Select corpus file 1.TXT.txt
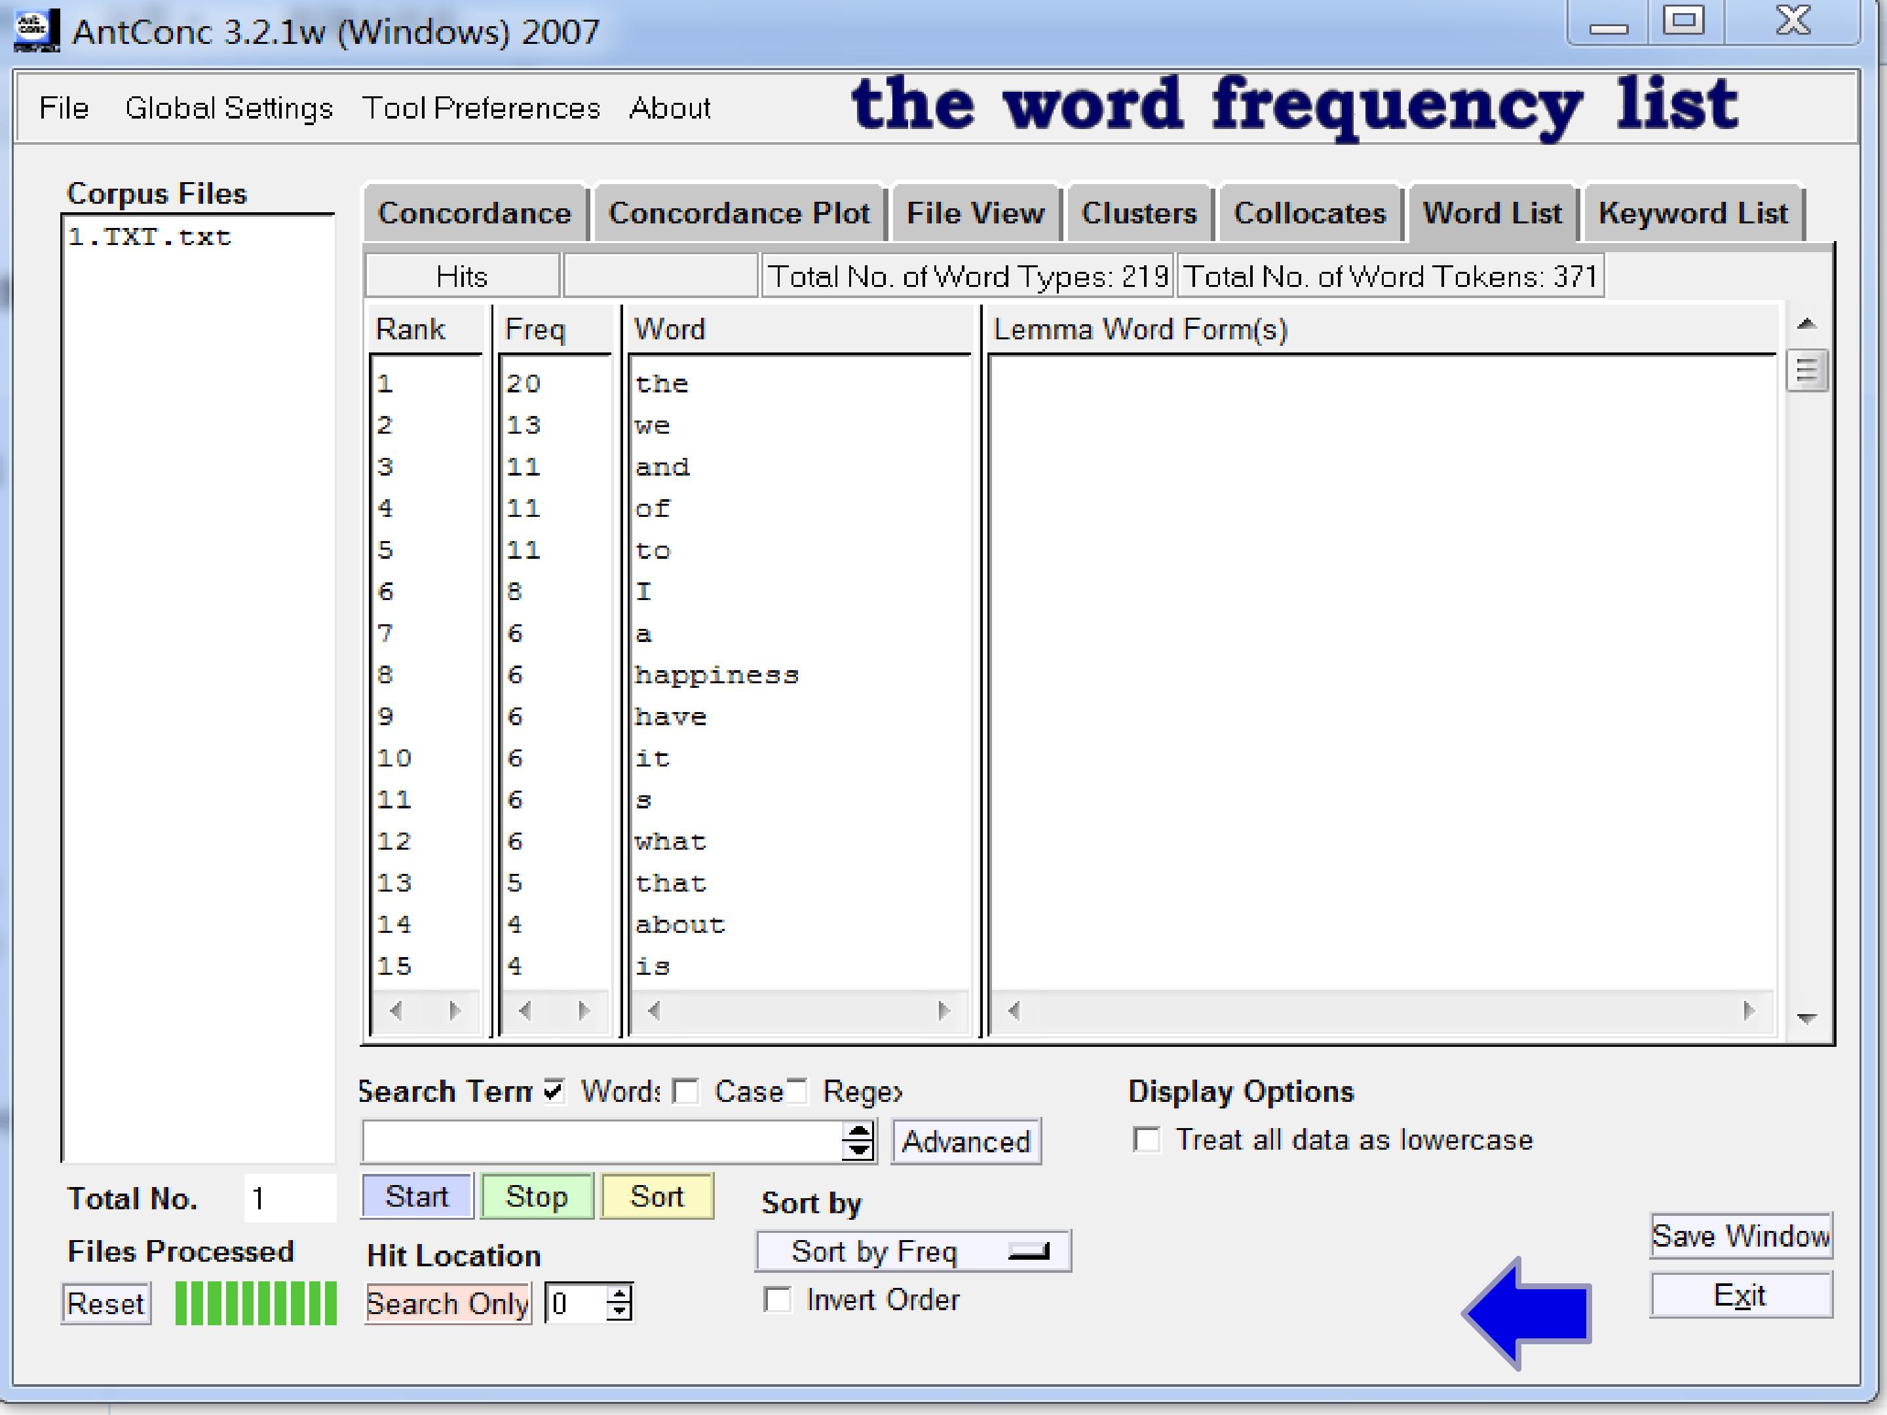 149,237
